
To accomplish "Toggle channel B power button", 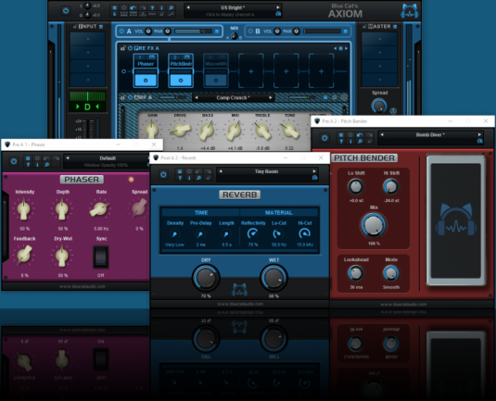I will (x=250, y=31).
